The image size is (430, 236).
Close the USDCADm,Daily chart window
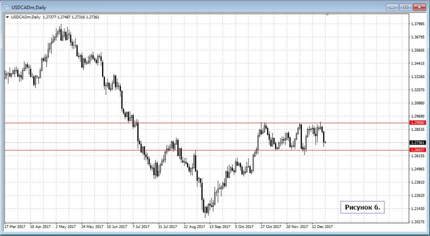click(420, 7)
